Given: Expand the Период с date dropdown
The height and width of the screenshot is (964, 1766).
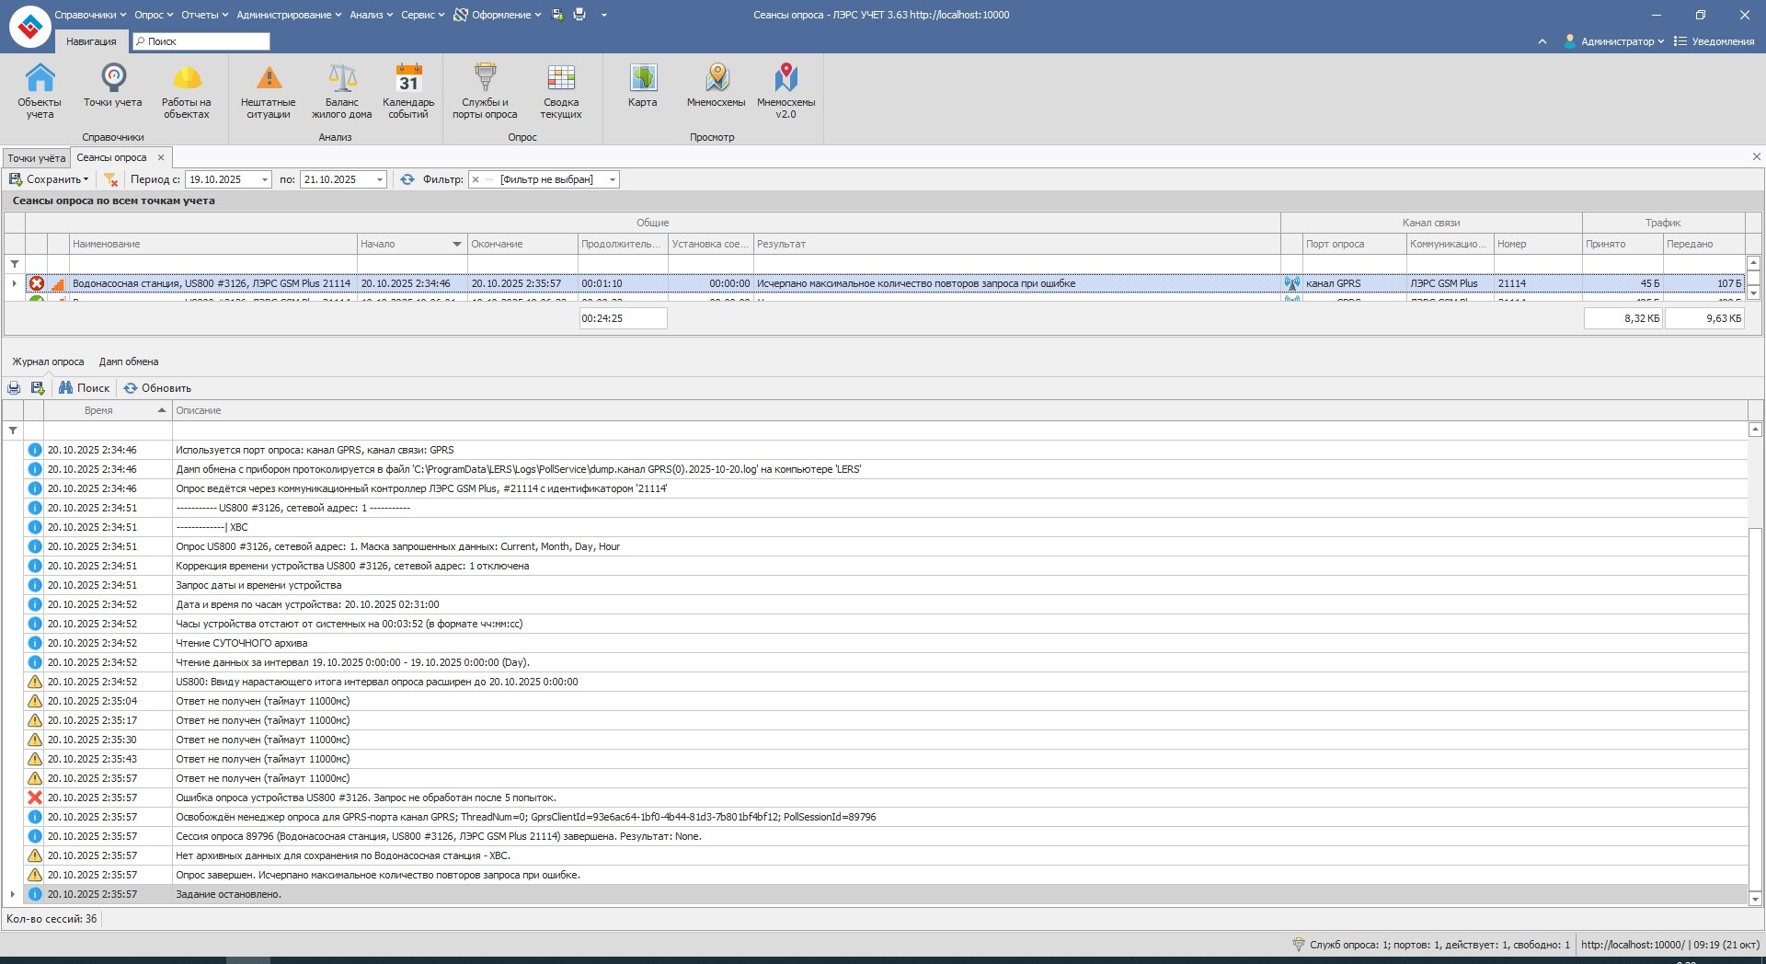Looking at the screenshot, I should (265, 180).
